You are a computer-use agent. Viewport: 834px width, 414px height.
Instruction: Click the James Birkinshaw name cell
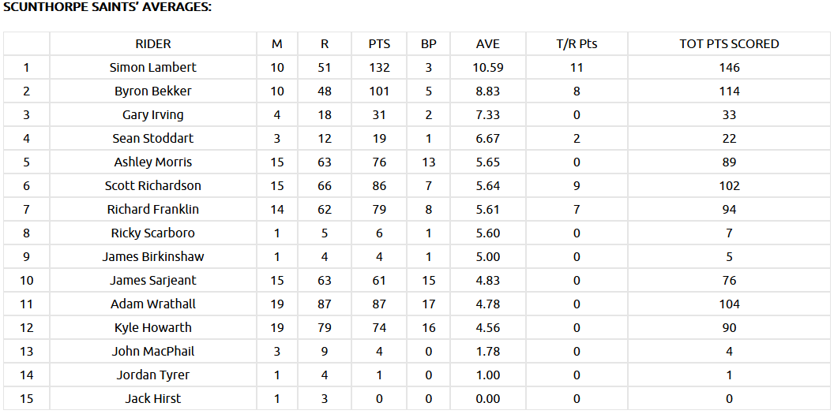pyautogui.click(x=153, y=257)
